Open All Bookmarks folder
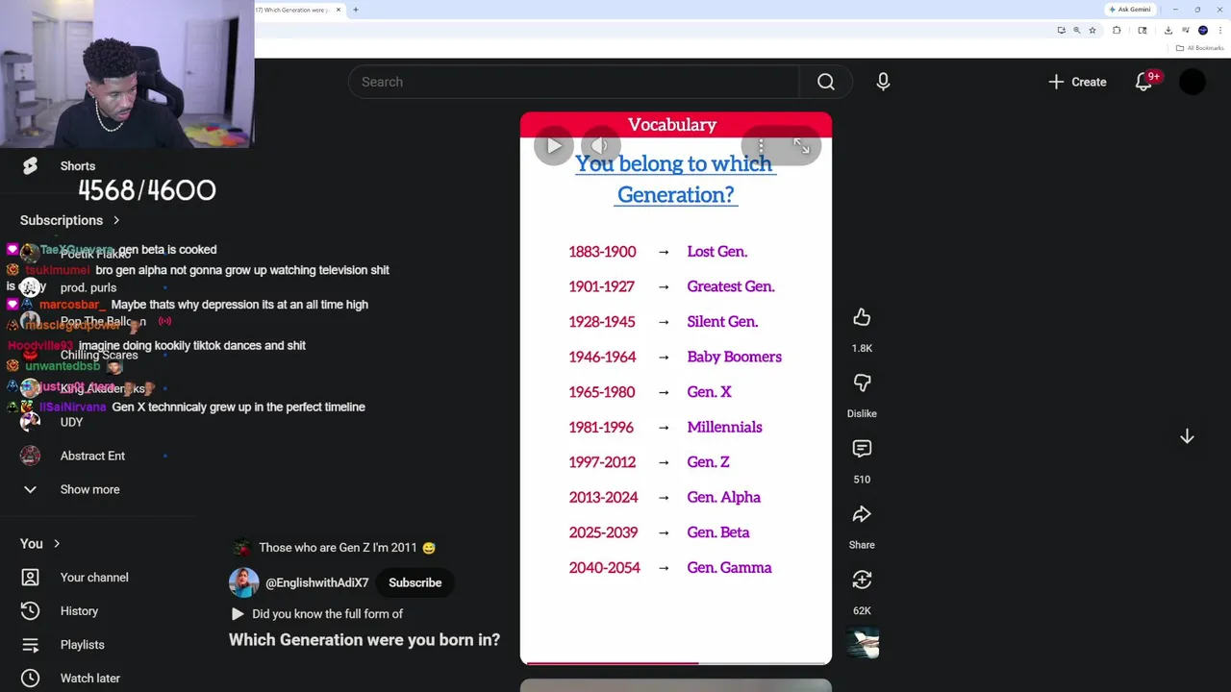The image size is (1231, 692). click(x=1199, y=48)
